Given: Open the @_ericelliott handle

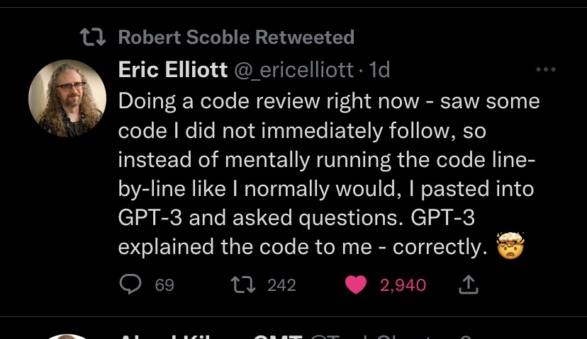Looking at the screenshot, I should click(x=293, y=69).
